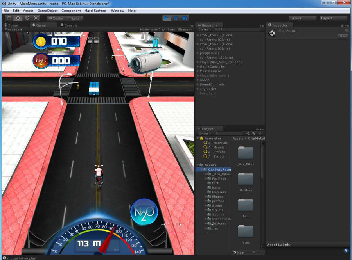This screenshot has height=260, width=352.
Task: Toggle pivot mode with the Center button
Action: tap(56, 18)
